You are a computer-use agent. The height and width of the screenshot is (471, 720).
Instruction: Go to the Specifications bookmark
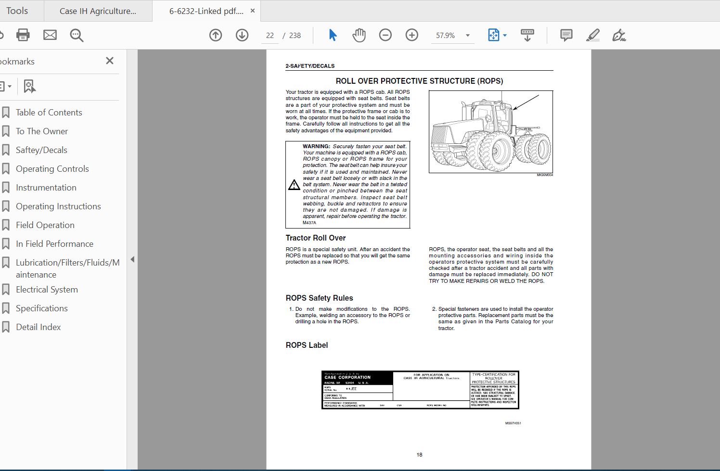point(42,308)
